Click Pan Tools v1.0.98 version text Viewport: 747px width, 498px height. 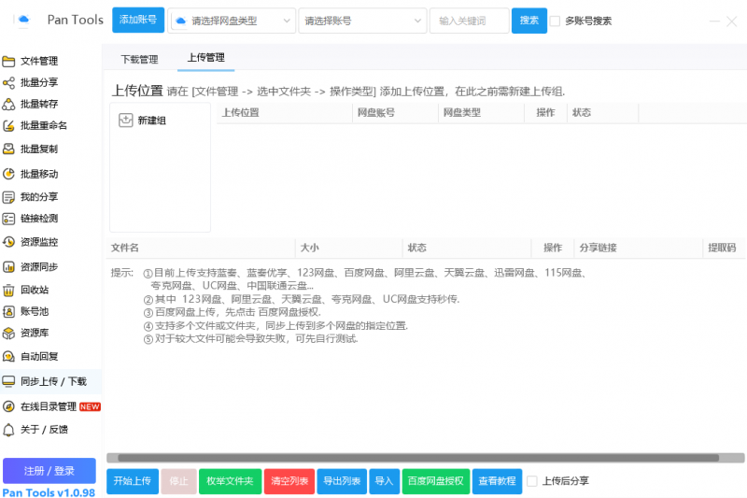49,492
